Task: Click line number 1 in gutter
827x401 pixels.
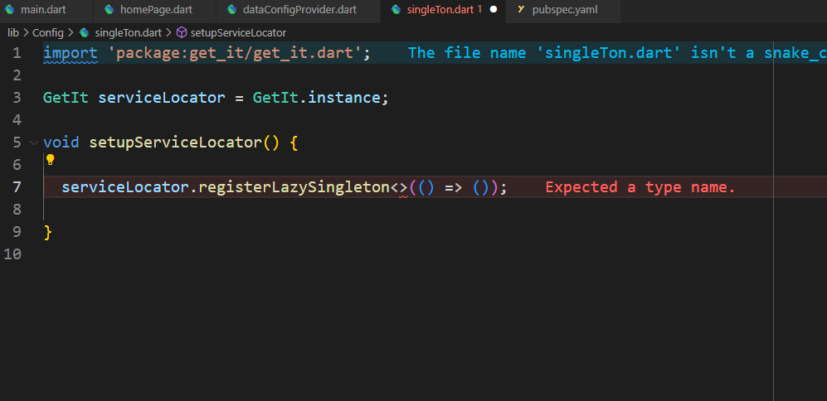Action: tap(17, 53)
